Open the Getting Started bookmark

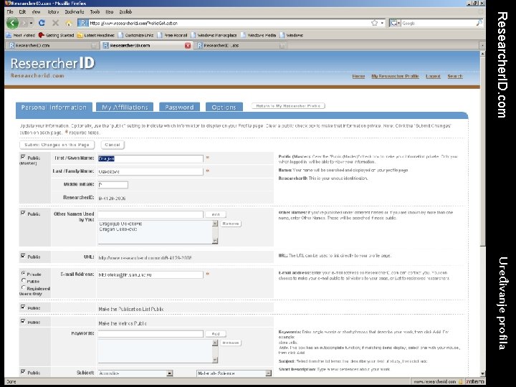(56, 35)
